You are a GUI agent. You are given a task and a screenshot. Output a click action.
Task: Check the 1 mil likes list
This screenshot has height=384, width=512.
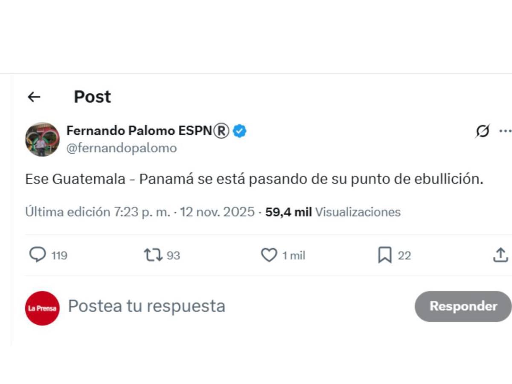tap(294, 256)
